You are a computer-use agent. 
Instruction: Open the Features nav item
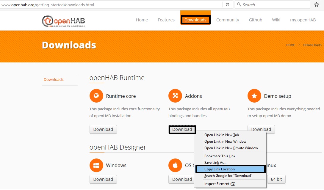pyautogui.click(x=166, y=20)
